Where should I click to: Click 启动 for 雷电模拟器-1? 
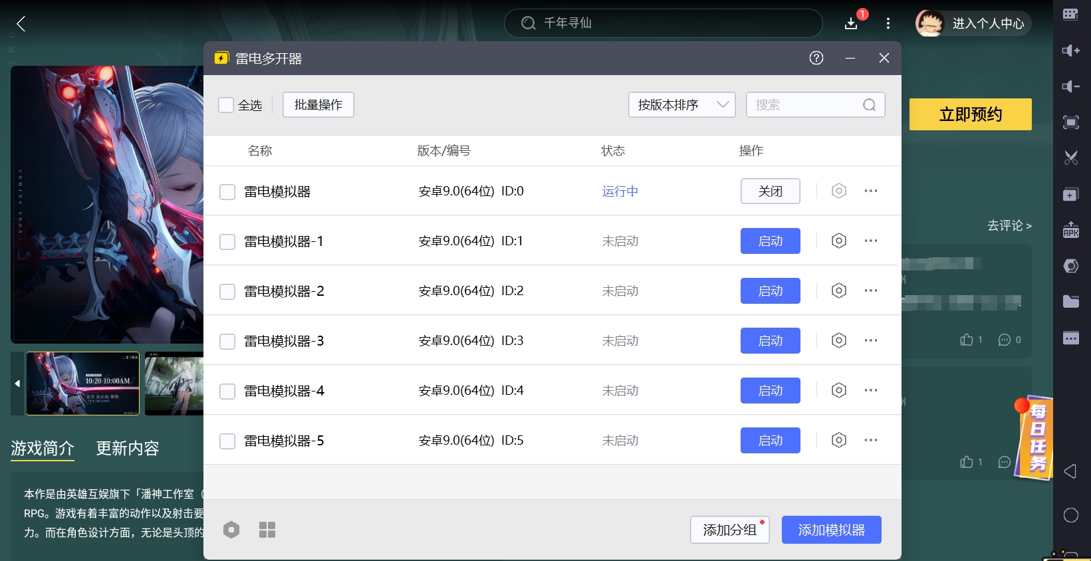tap(770, 241)
